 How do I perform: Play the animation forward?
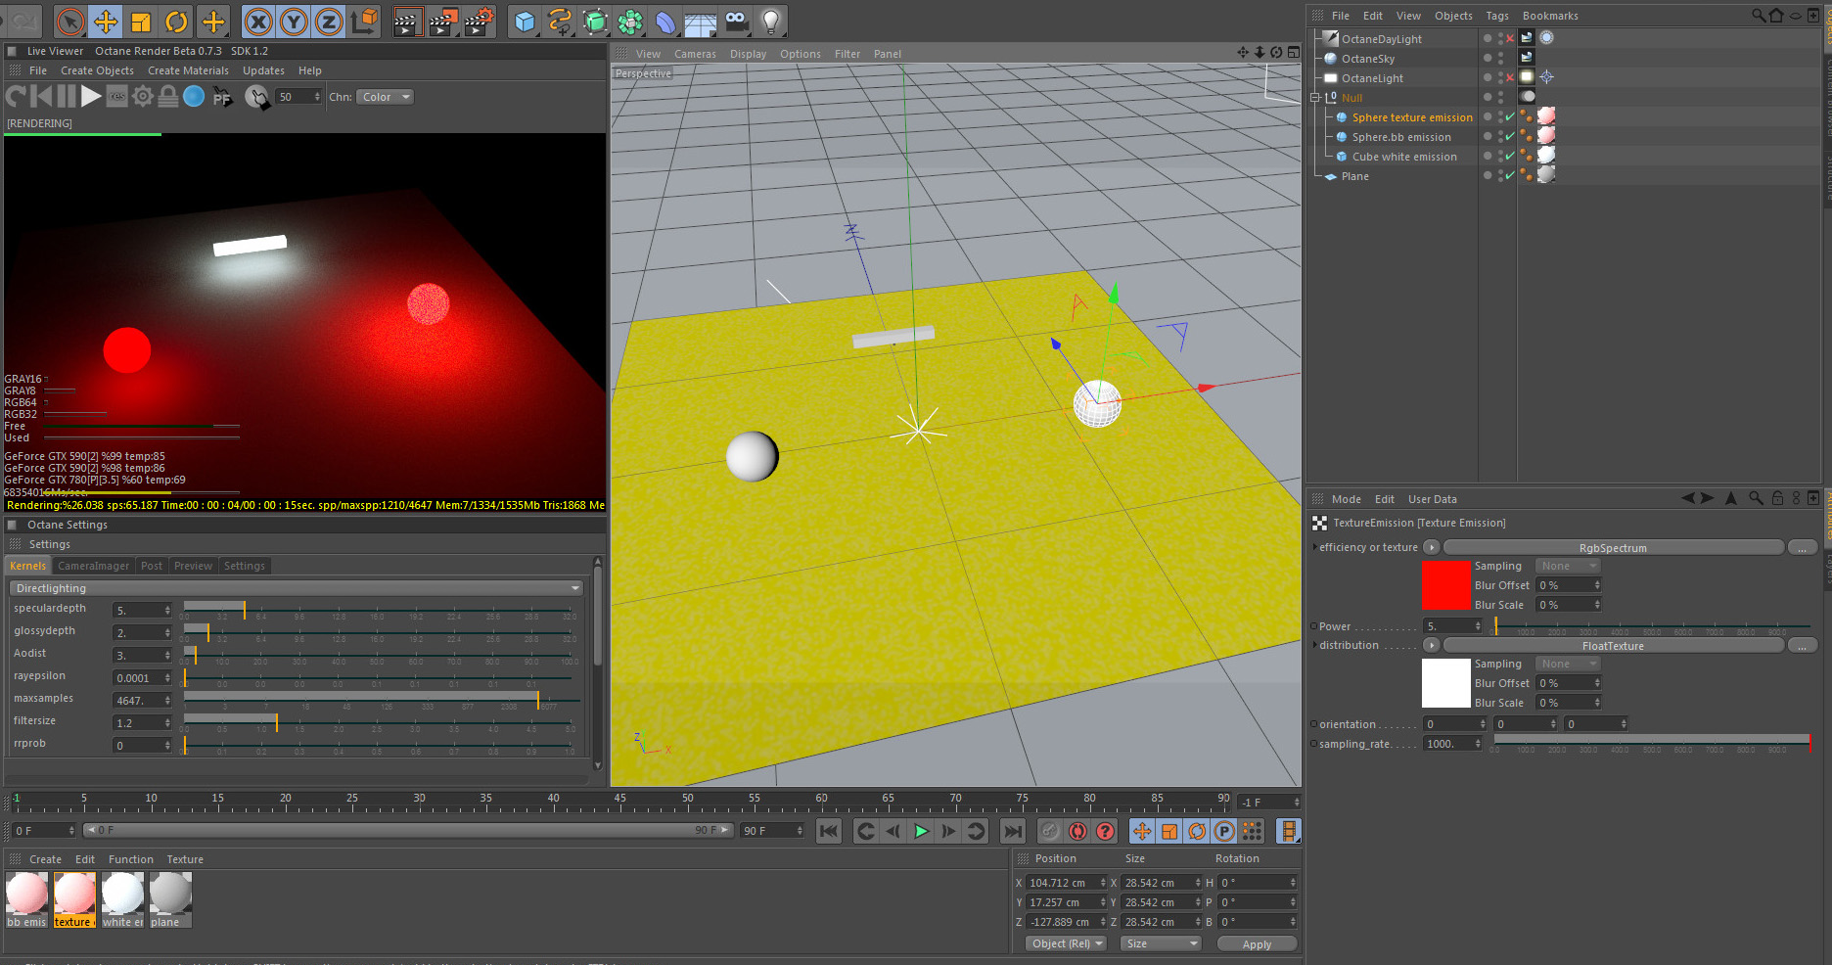click(x=921, y=831)
